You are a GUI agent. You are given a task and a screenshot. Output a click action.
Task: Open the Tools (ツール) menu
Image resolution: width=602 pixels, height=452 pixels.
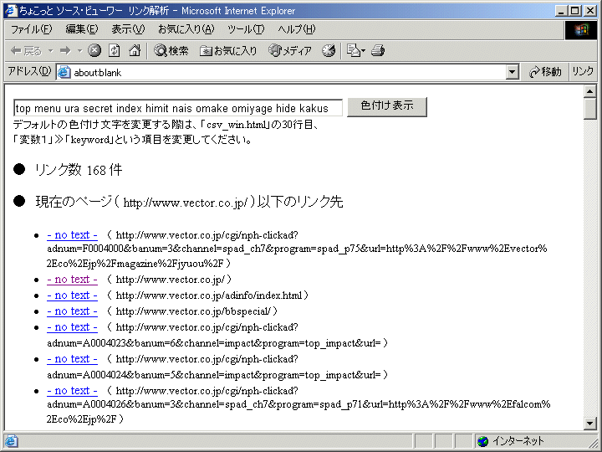point(246,29)
